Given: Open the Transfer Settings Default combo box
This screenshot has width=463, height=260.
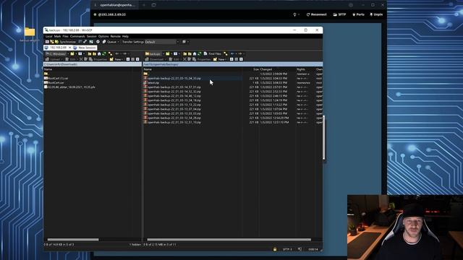Looking at the screenshot, I should coord(162,42).
